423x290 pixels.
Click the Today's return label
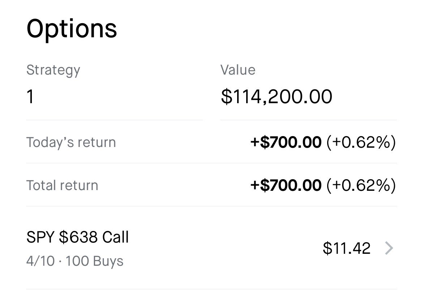pyautogui.click(x=71, y=142)
